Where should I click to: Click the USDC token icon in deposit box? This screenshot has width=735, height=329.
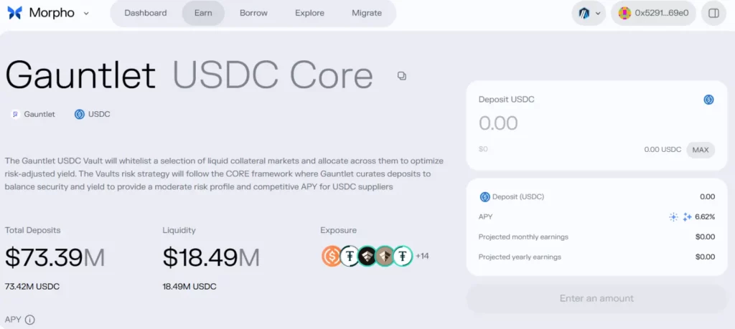708,100
